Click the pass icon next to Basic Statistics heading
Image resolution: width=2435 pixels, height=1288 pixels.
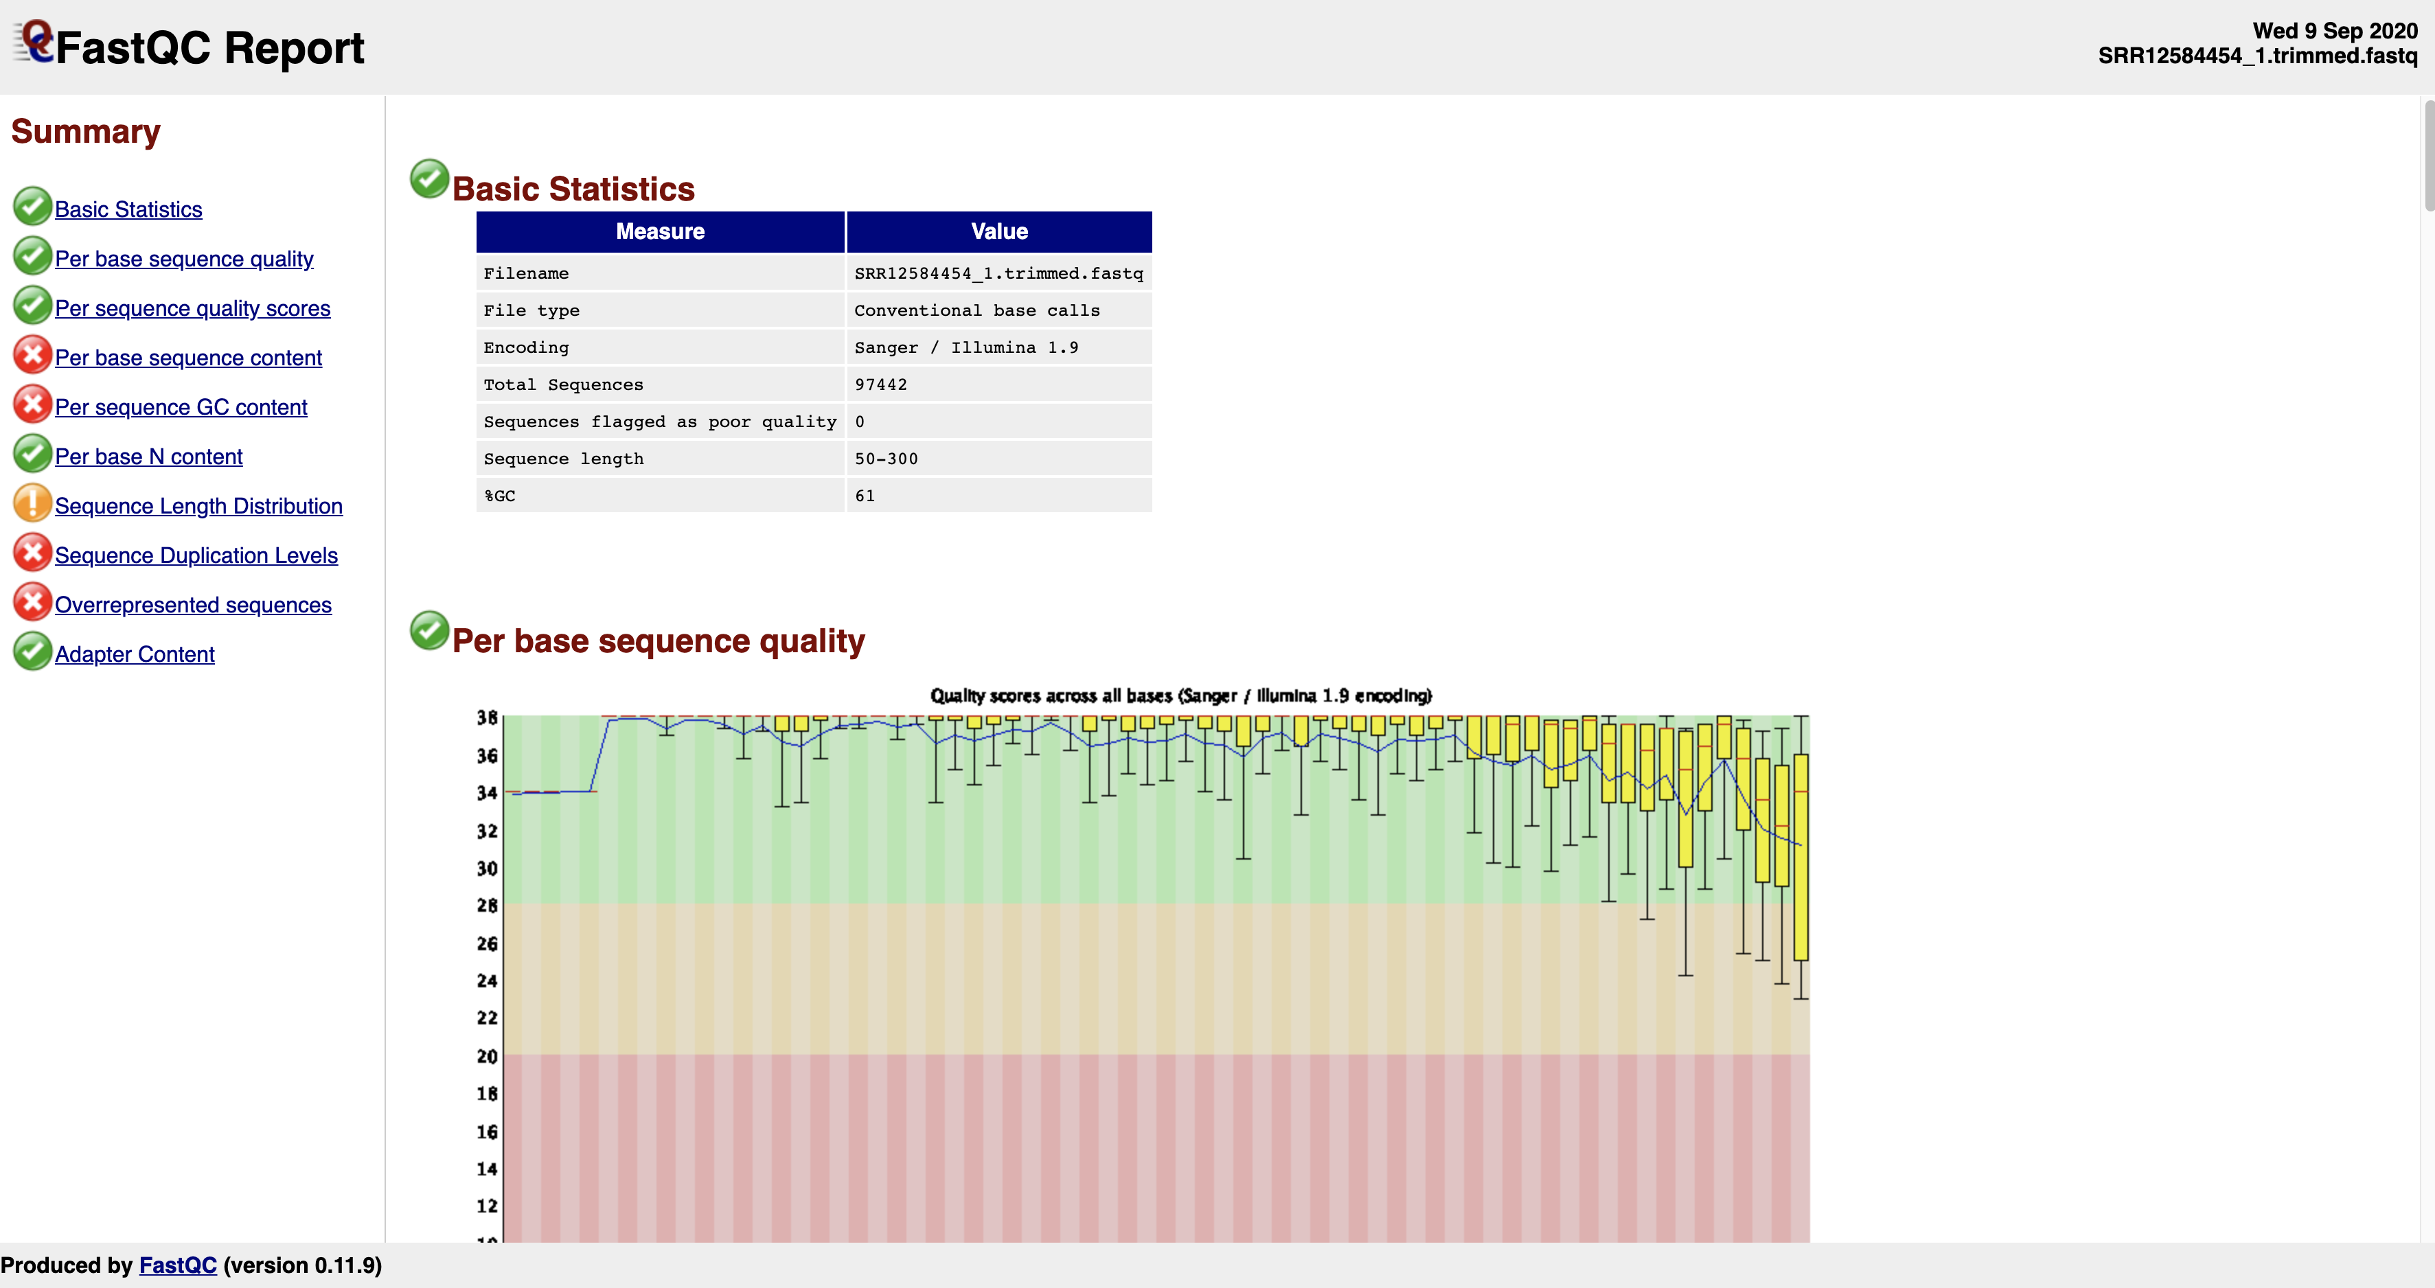(429, 179)
